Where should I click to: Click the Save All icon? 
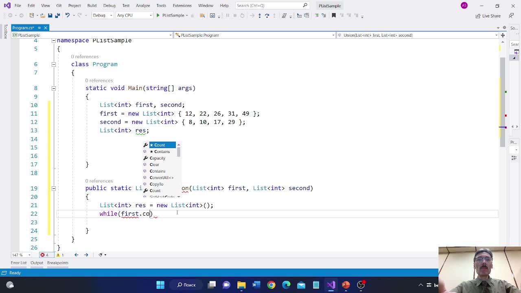tap(57, 15)
